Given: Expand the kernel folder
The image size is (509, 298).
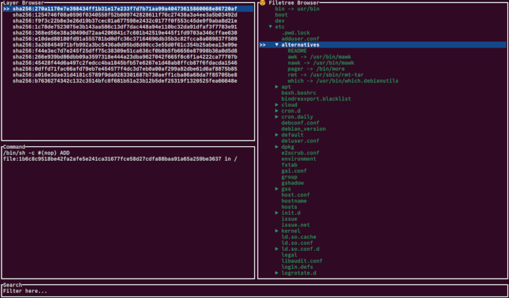Looking at the screenshot, I should click(x=277, y=231).
